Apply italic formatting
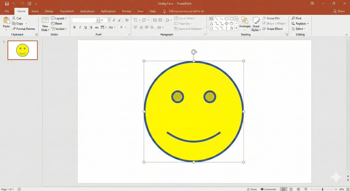Viewport: 350px width, 191px height. 80,27
